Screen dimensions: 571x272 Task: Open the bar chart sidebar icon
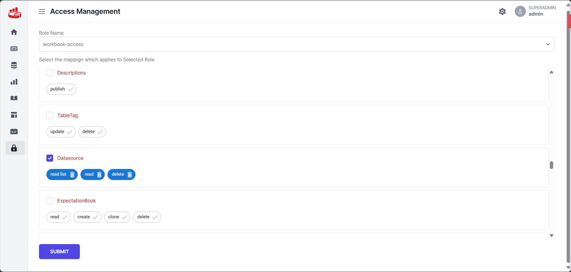click(x=14, y=82)
